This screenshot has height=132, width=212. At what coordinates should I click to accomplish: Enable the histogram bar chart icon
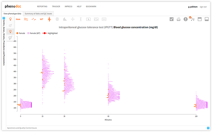(x=65, y=19)
